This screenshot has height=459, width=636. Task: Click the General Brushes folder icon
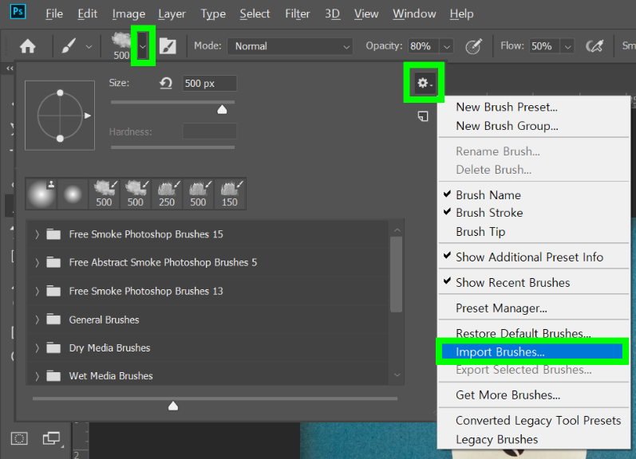53,320
